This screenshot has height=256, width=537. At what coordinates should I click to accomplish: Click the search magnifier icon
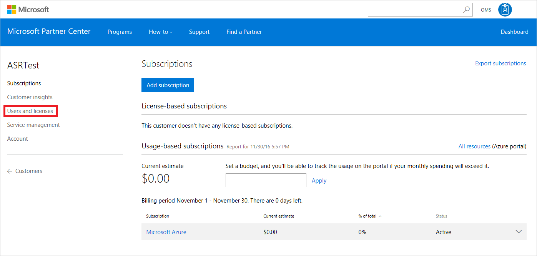[x=466, y=9]
